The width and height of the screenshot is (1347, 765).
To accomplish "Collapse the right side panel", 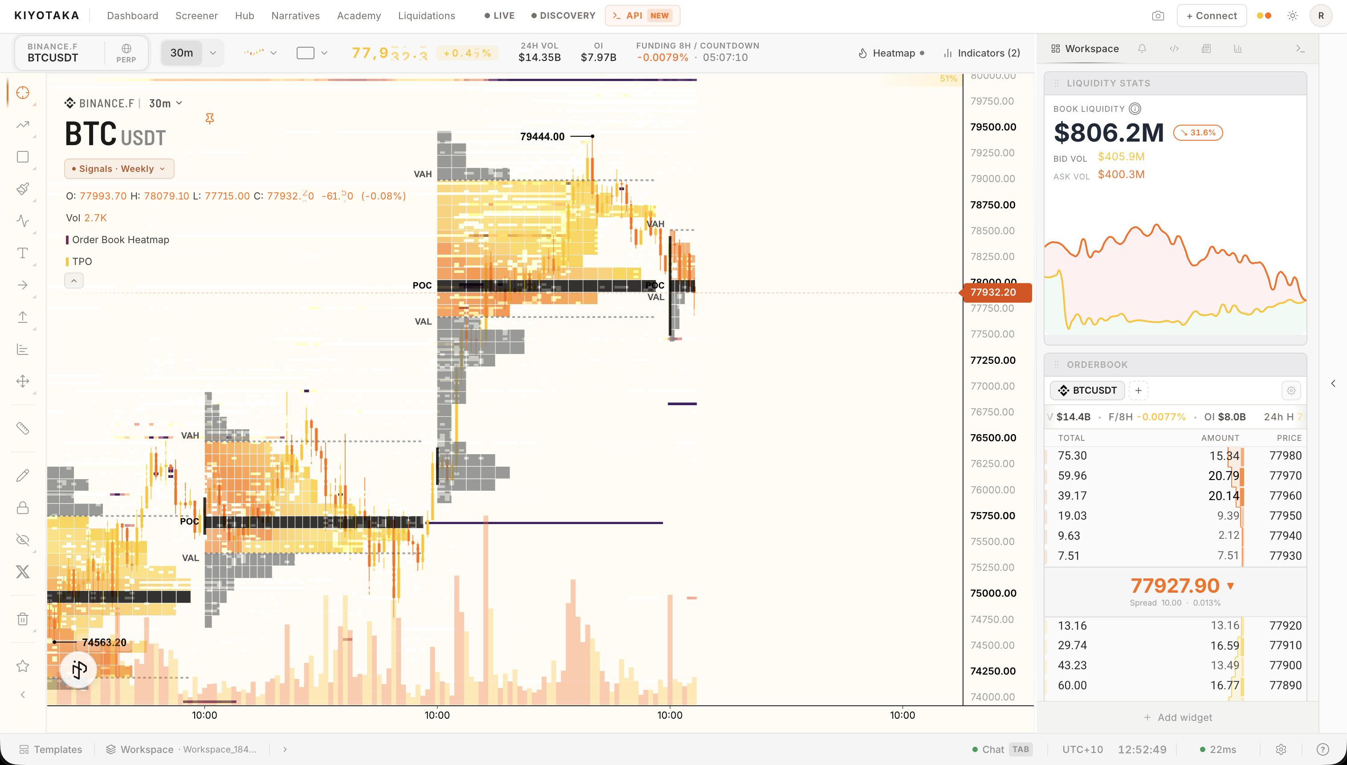I will (1333, 383).
